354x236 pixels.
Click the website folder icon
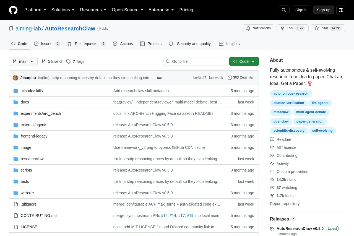(x=16, y=193)
